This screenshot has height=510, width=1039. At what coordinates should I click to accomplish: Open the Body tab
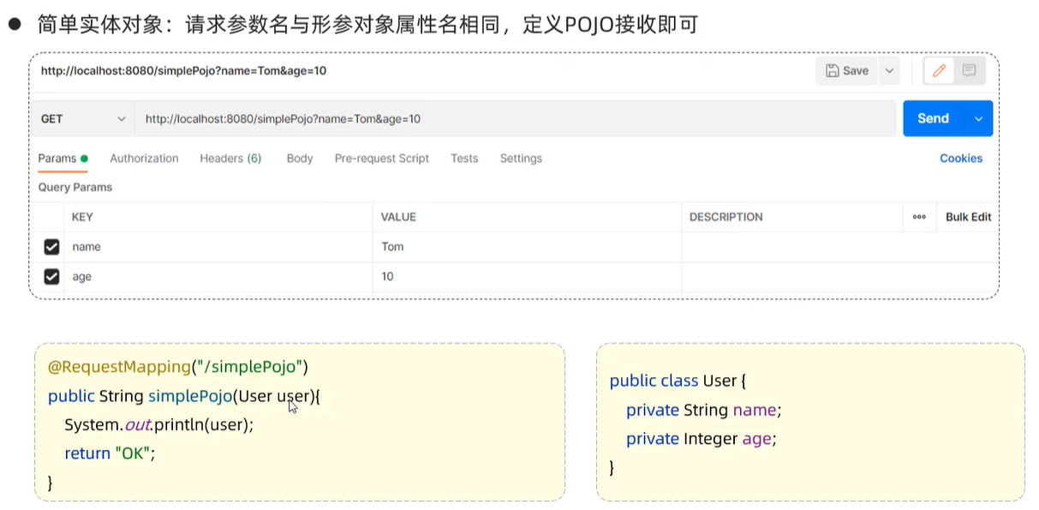point(300,159)
